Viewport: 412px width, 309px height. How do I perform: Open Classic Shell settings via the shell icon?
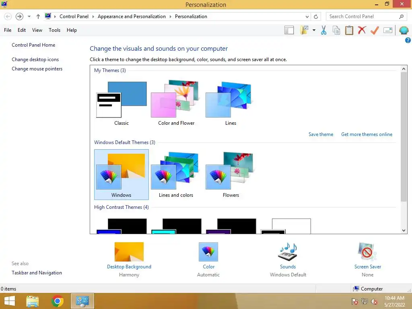tap(404, 30)
